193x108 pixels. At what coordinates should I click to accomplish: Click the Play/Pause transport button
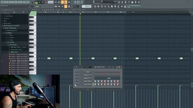(40, 2)
